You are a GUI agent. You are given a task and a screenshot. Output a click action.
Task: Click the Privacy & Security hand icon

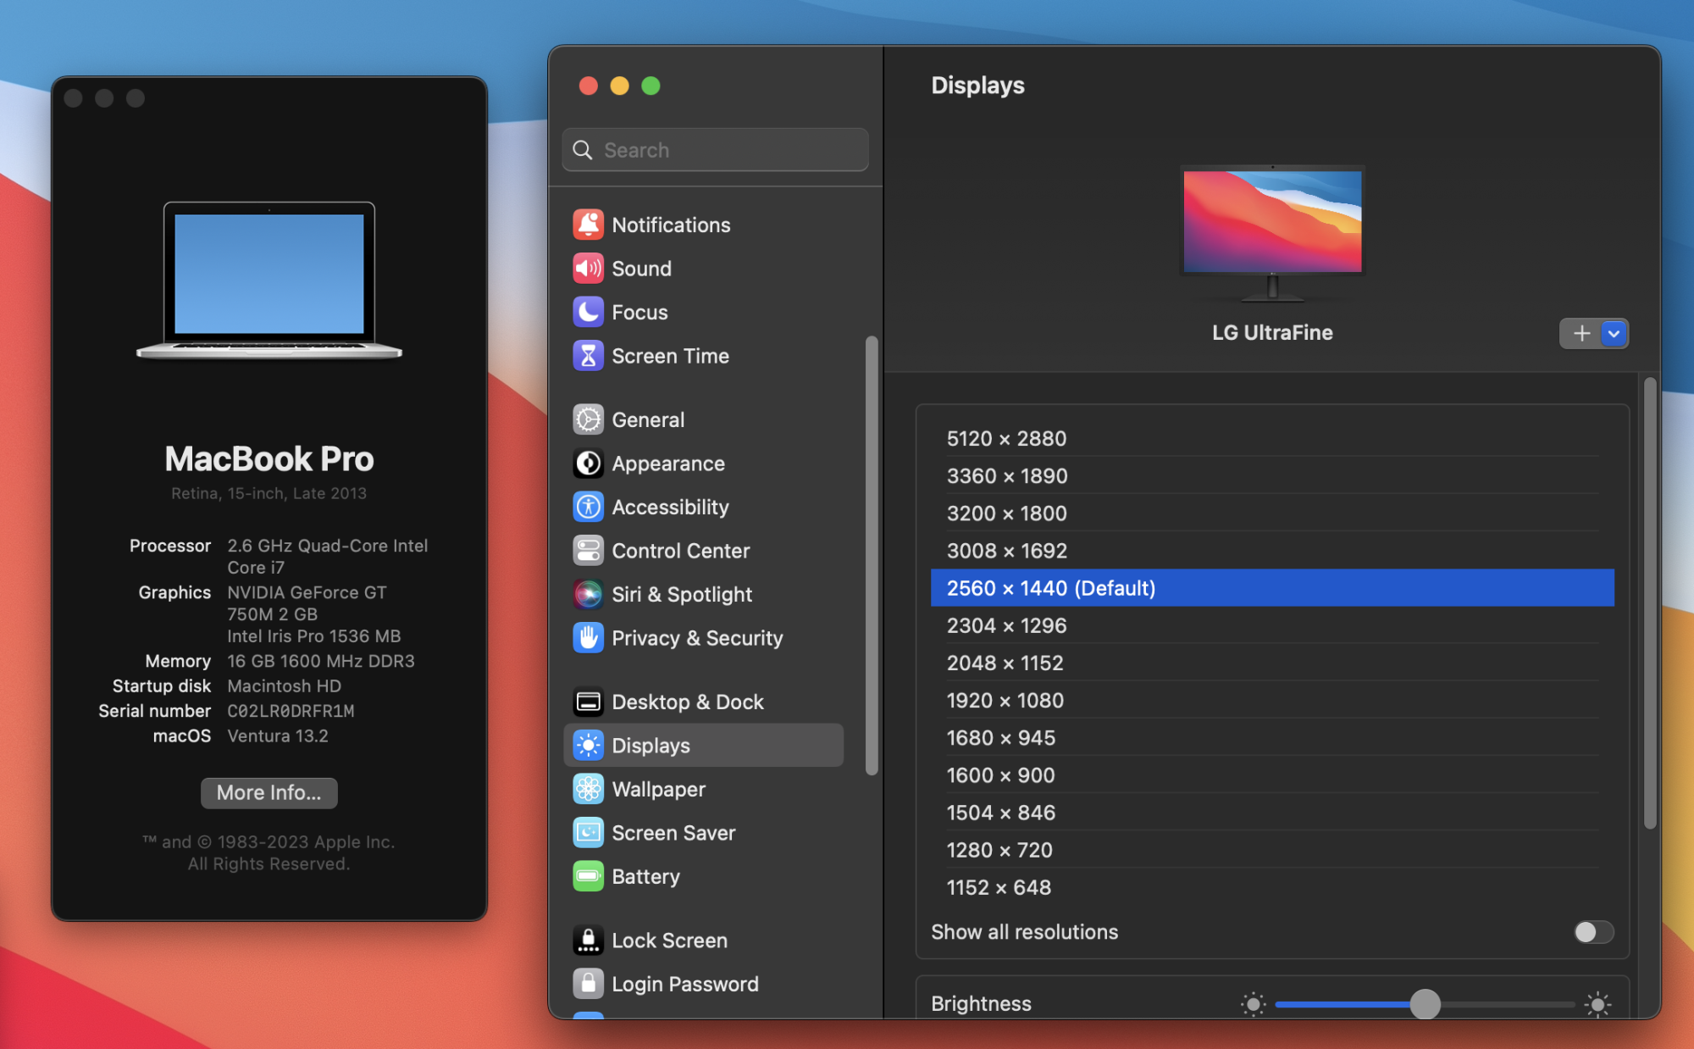(x=588, y=638)
